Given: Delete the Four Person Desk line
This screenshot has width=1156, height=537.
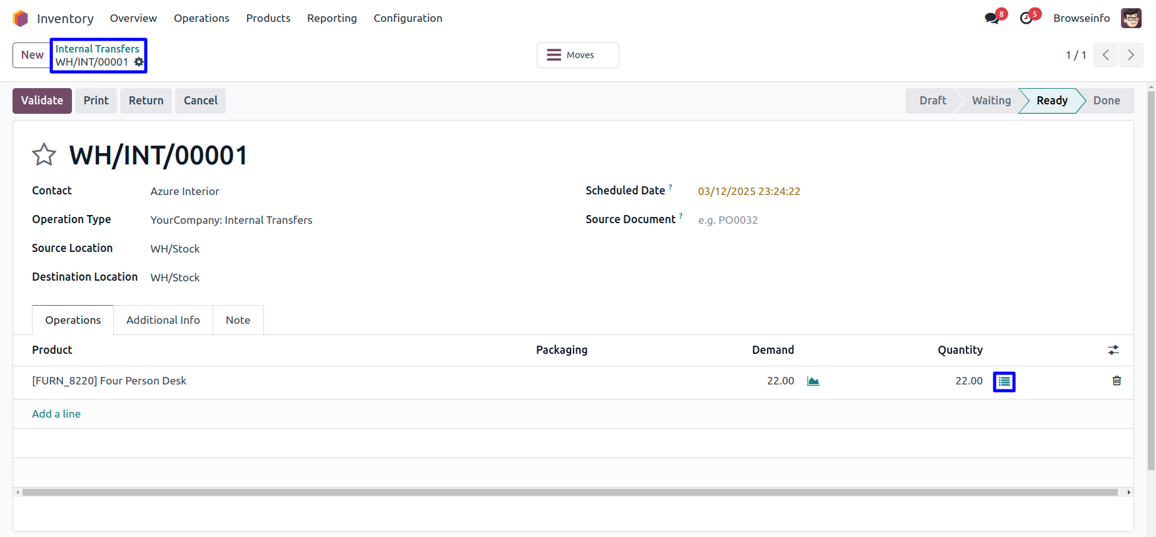Looking at the screenshot, I should 1117,381.
